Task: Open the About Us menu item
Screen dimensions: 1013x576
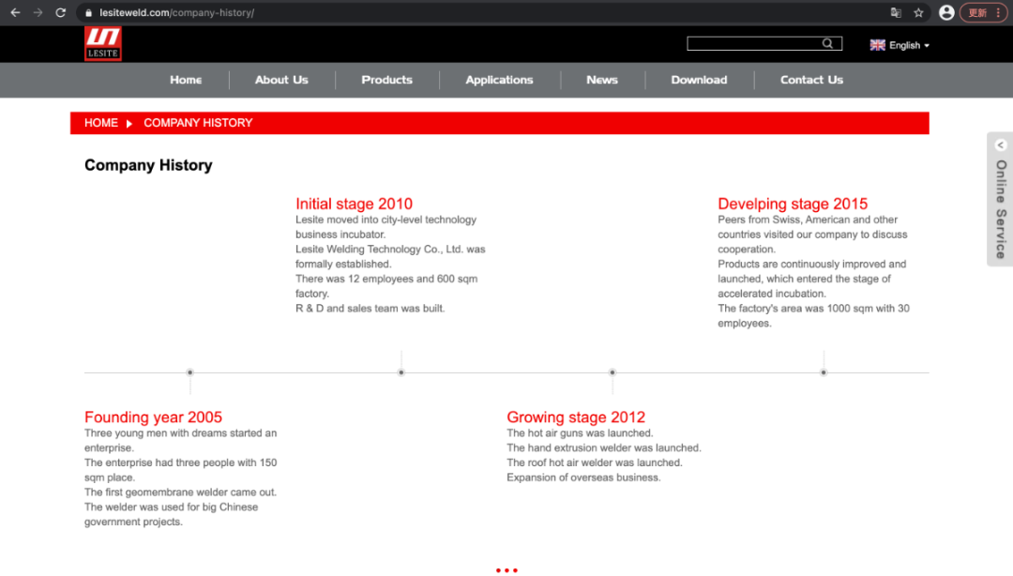Action: (x=281, y=80)
